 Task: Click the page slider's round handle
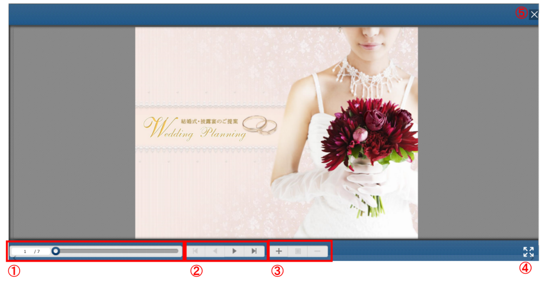tap(56, 251)
